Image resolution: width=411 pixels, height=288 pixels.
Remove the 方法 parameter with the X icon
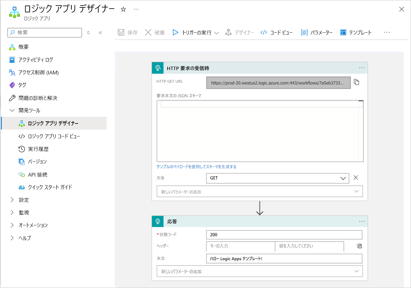pyautogui.click(x=356, y=177)
